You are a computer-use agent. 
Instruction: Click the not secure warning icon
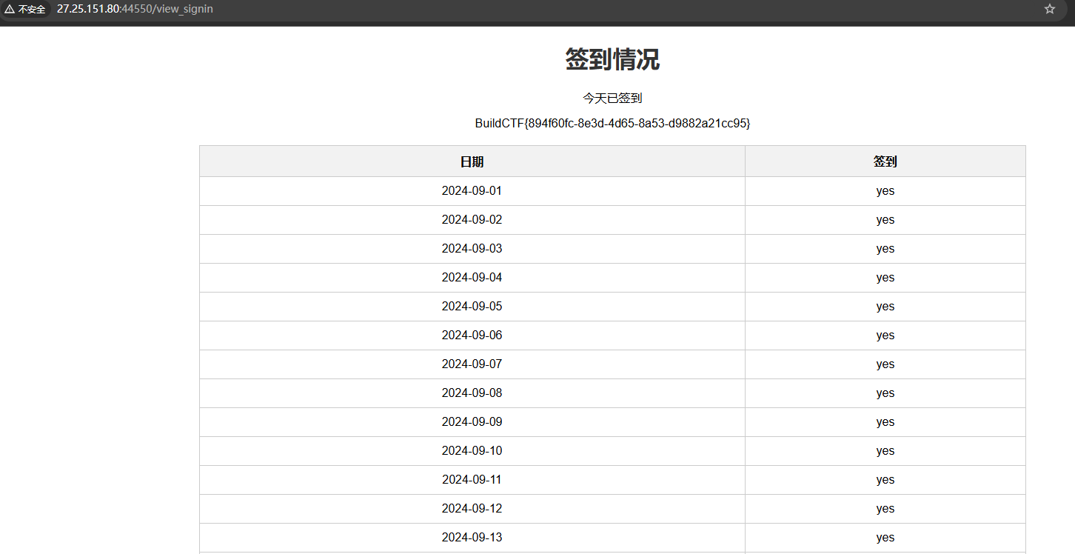coord(10,10)
